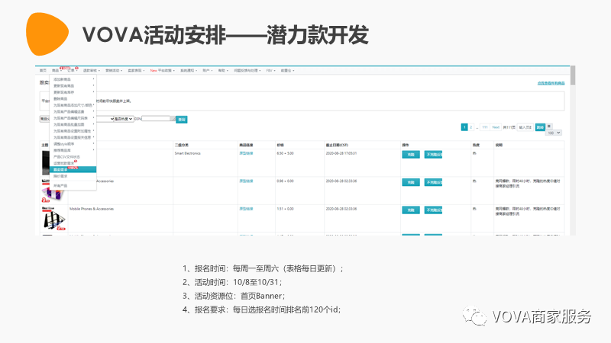Image resolution: width=611 pixels, height=343 pixels.
Task: Click the blue 查询 search button
Action: click(181, 119)
